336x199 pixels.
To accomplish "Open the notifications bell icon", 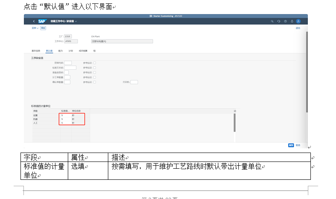I will 292,21.
